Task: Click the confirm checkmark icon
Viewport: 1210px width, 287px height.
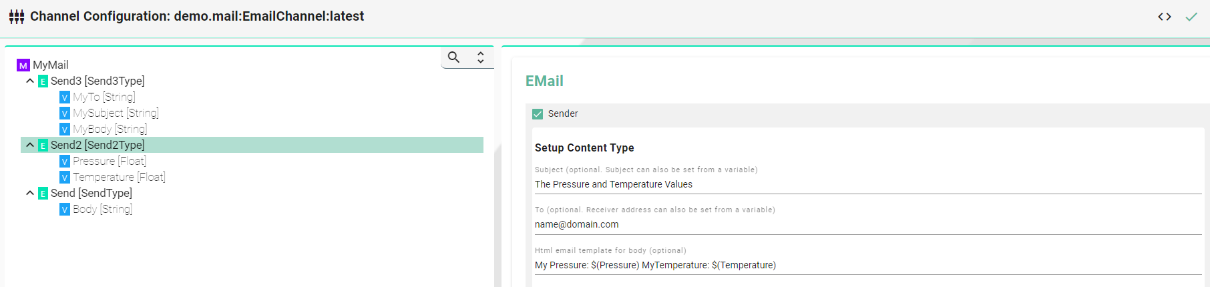Action: coord(1191,17)
